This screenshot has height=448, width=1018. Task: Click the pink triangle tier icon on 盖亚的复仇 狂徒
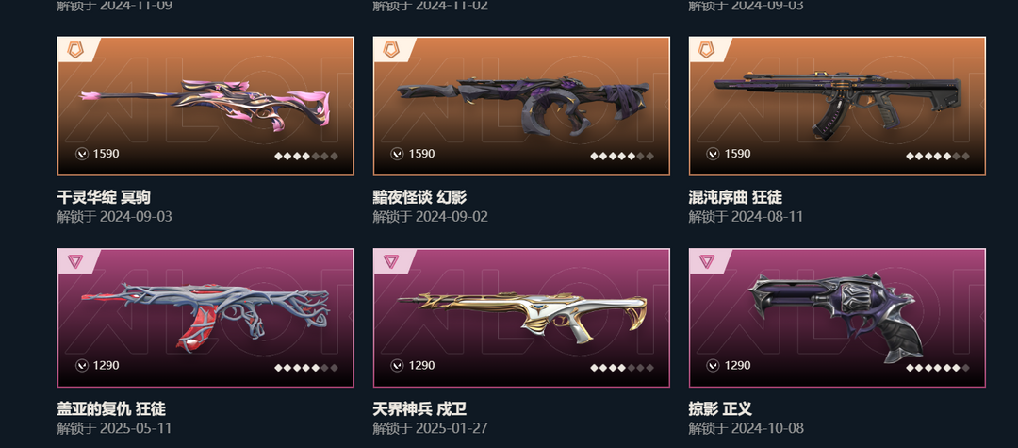(x=75, y=261)
